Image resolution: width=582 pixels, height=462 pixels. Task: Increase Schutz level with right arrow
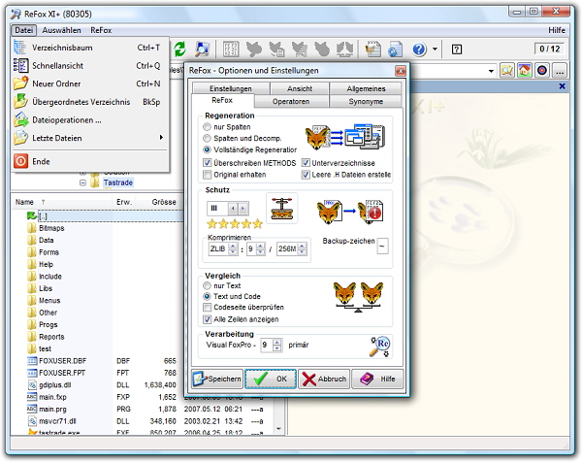coord(242,209)
